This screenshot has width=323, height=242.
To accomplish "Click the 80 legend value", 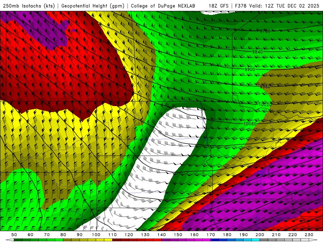I will click(63, 235).
